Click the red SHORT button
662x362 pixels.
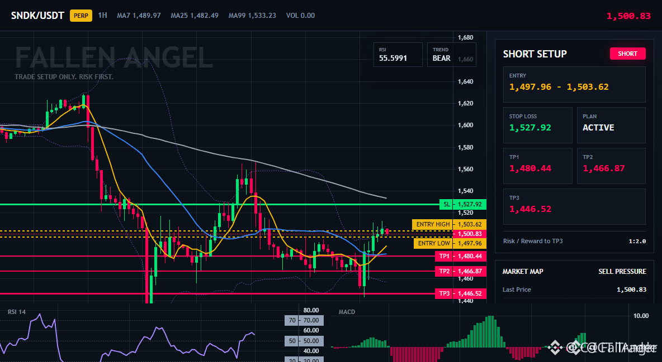pos(627,54)
